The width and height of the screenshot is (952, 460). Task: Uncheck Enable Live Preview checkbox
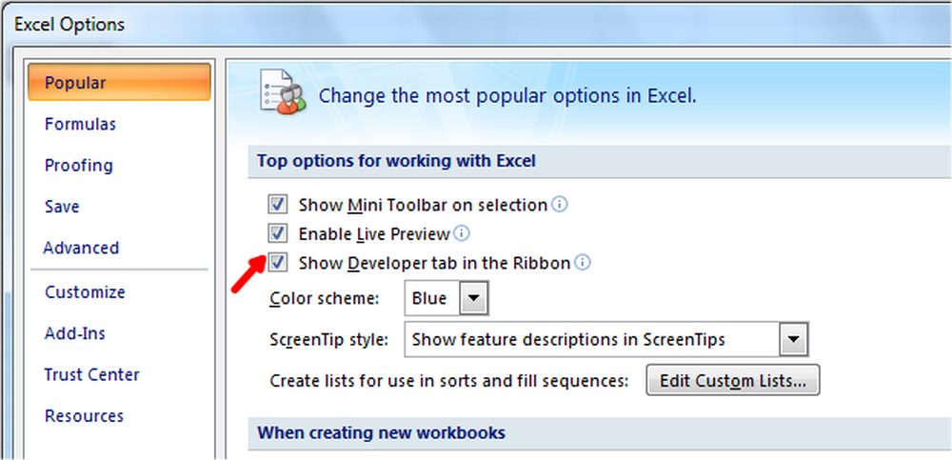coord(278,233)
